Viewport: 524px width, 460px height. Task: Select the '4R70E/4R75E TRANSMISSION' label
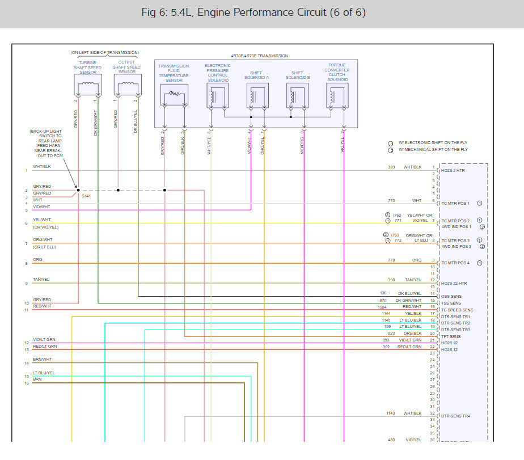pyautogui.click(x=259, y=56)
